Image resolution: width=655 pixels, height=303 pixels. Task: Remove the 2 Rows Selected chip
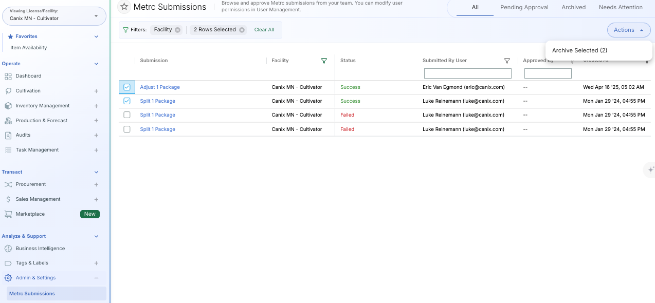point(242,30)
